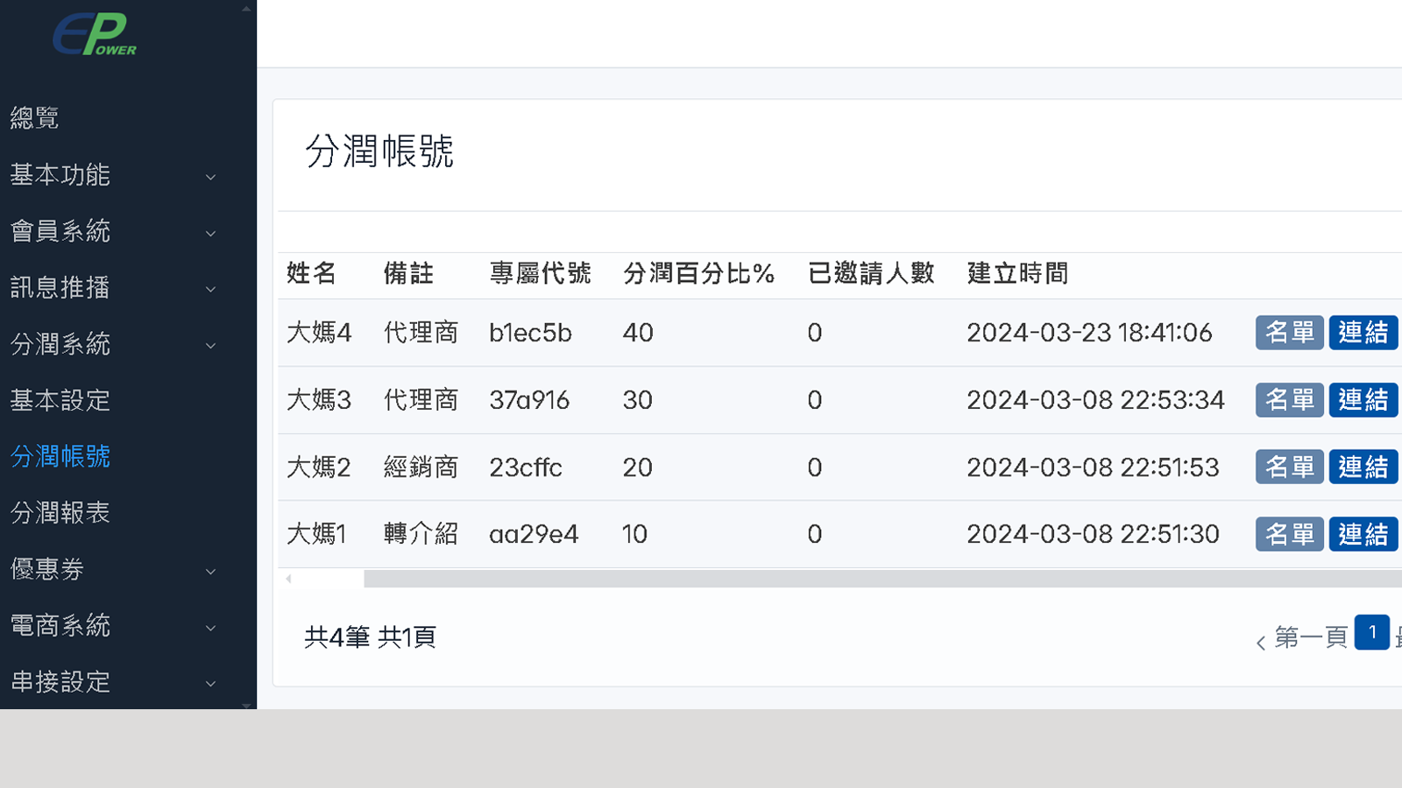Click the sidebar scroll-down arrow
1402x788 pixels.
tap(246, 705)
